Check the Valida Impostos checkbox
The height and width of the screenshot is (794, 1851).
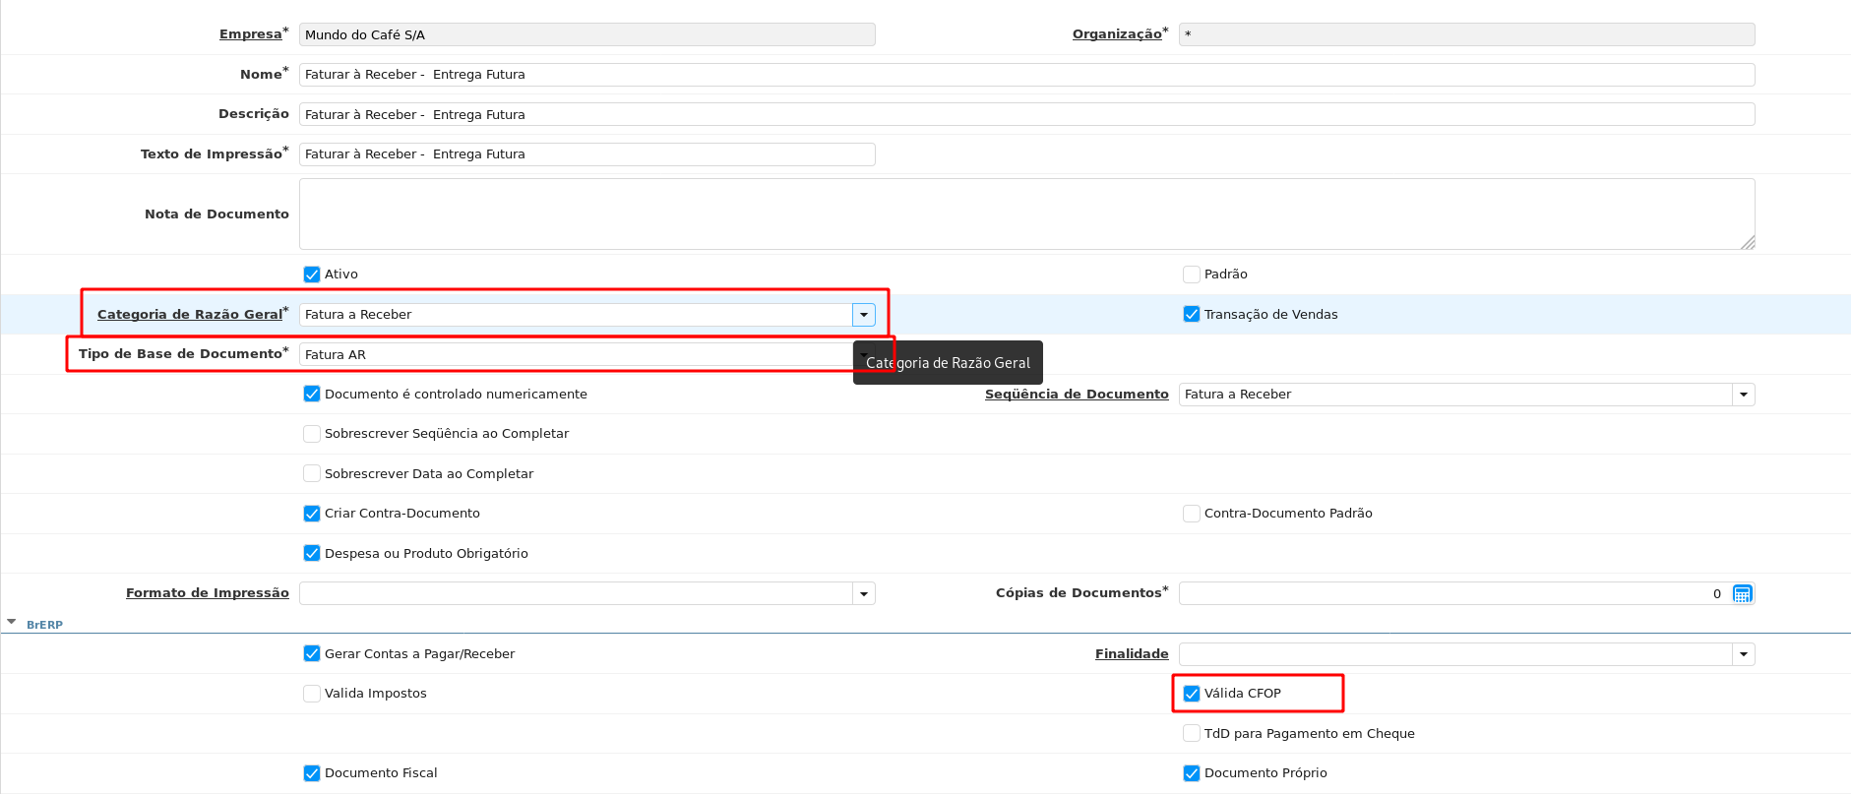coord(312,694)
